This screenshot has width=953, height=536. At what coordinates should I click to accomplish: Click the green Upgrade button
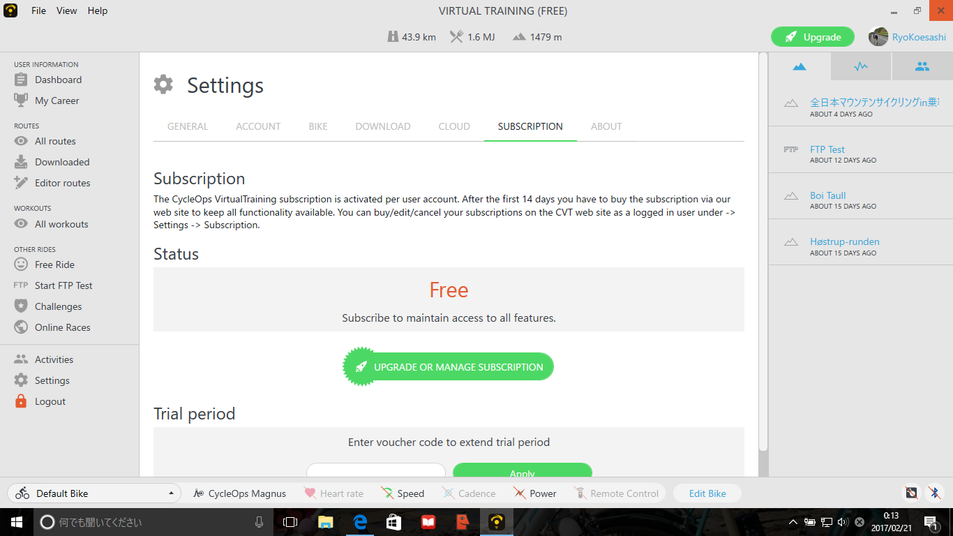coord(813,37)
